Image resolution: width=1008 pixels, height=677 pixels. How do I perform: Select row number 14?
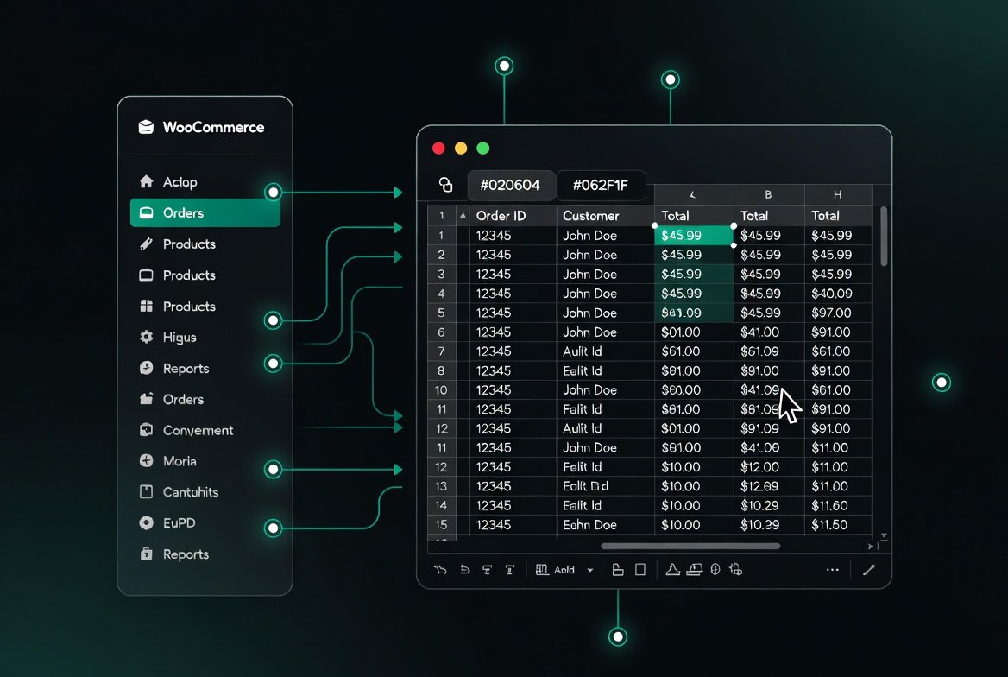point(442,506)
